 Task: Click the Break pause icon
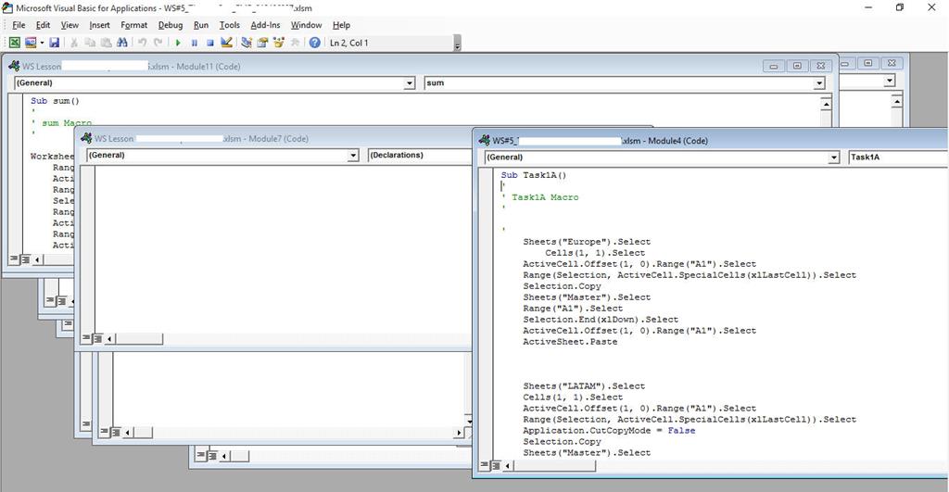click(195, 43)
